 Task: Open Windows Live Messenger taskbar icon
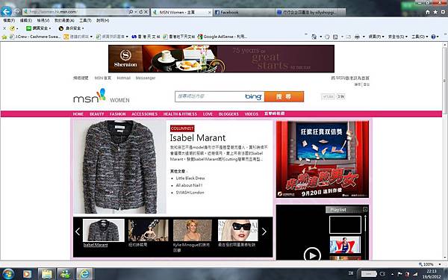pyautogui.click(x=66, y=274)
